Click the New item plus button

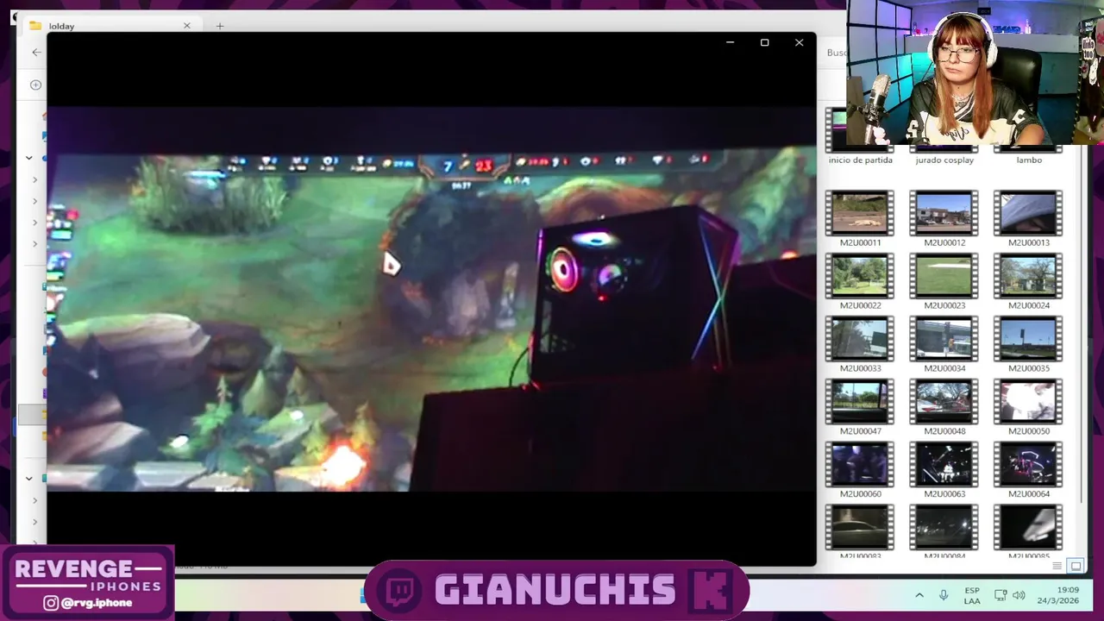(x=35, y=85)
